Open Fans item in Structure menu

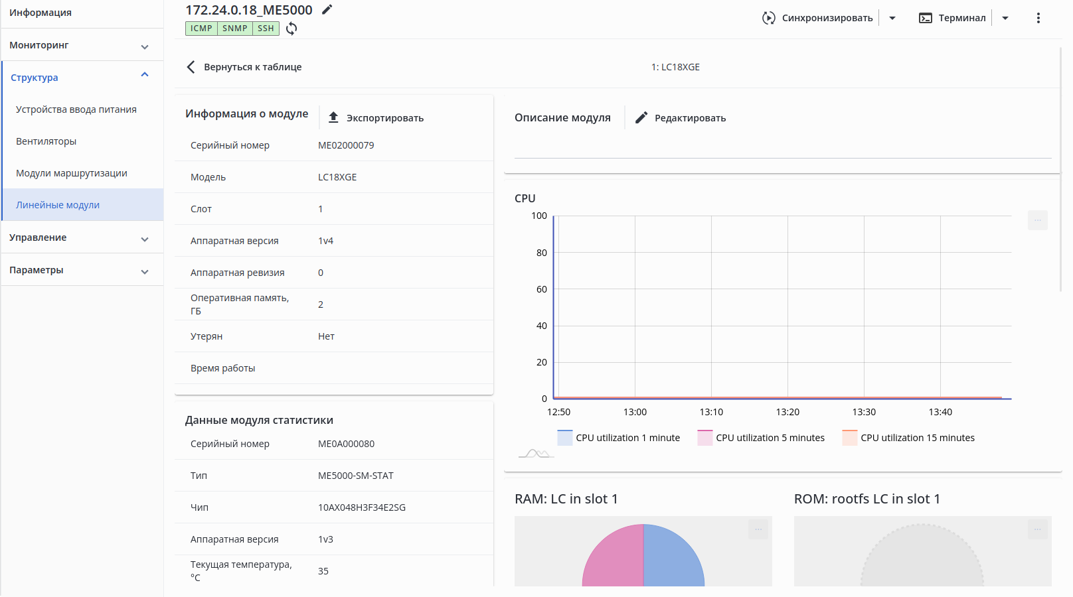[x=46, y=141]
